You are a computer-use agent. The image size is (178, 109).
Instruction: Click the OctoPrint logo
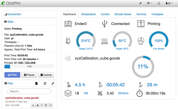tap(11, 3)
